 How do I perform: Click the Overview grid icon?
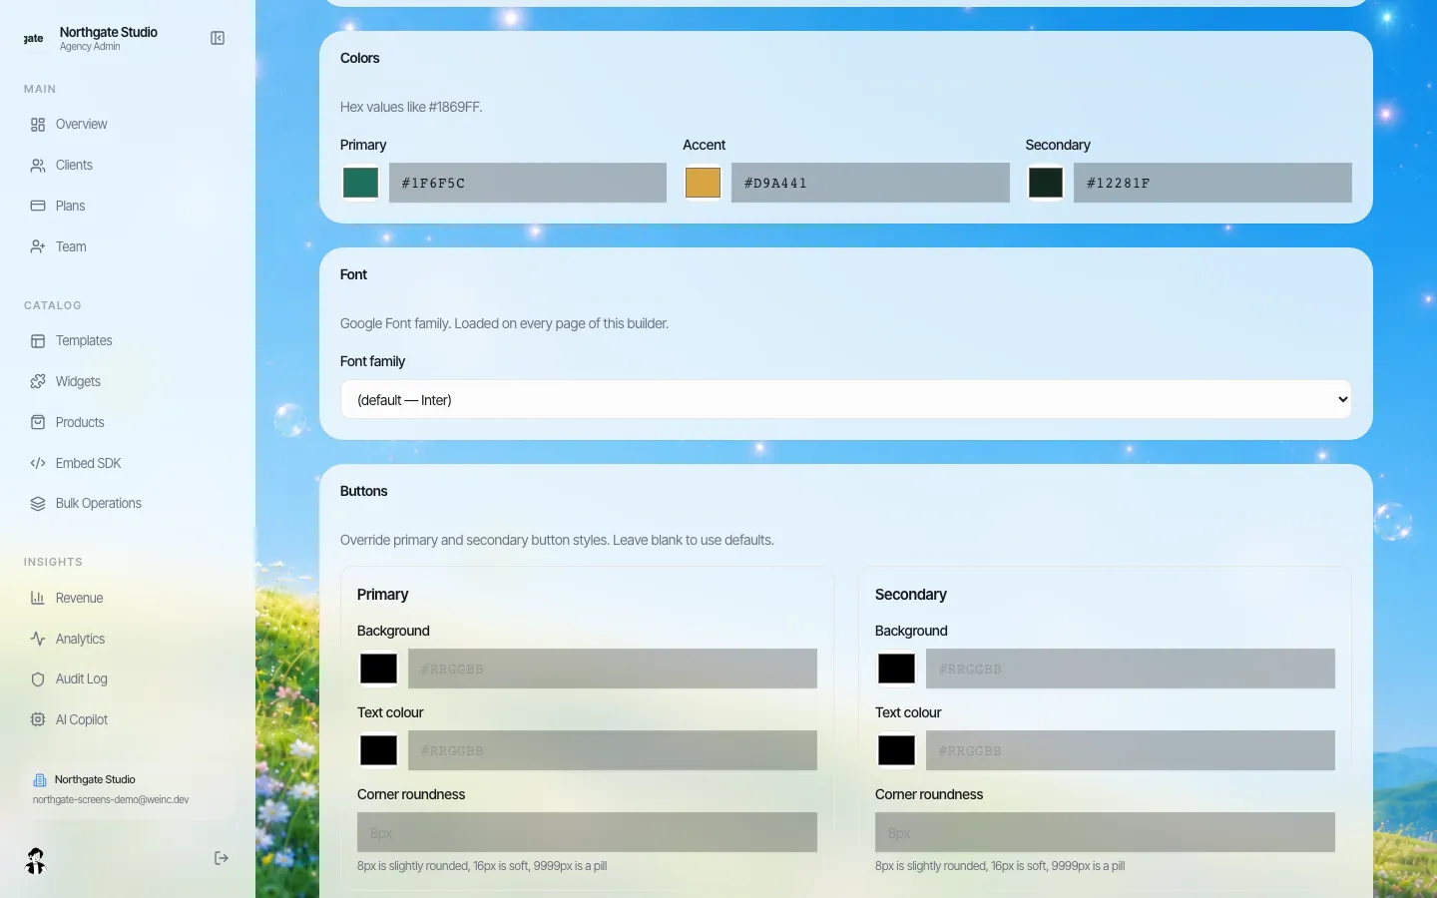(38, 125)
